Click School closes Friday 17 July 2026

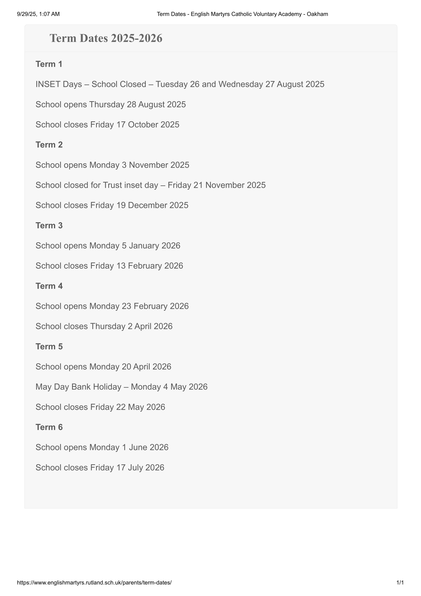click(x=100, y=468)
